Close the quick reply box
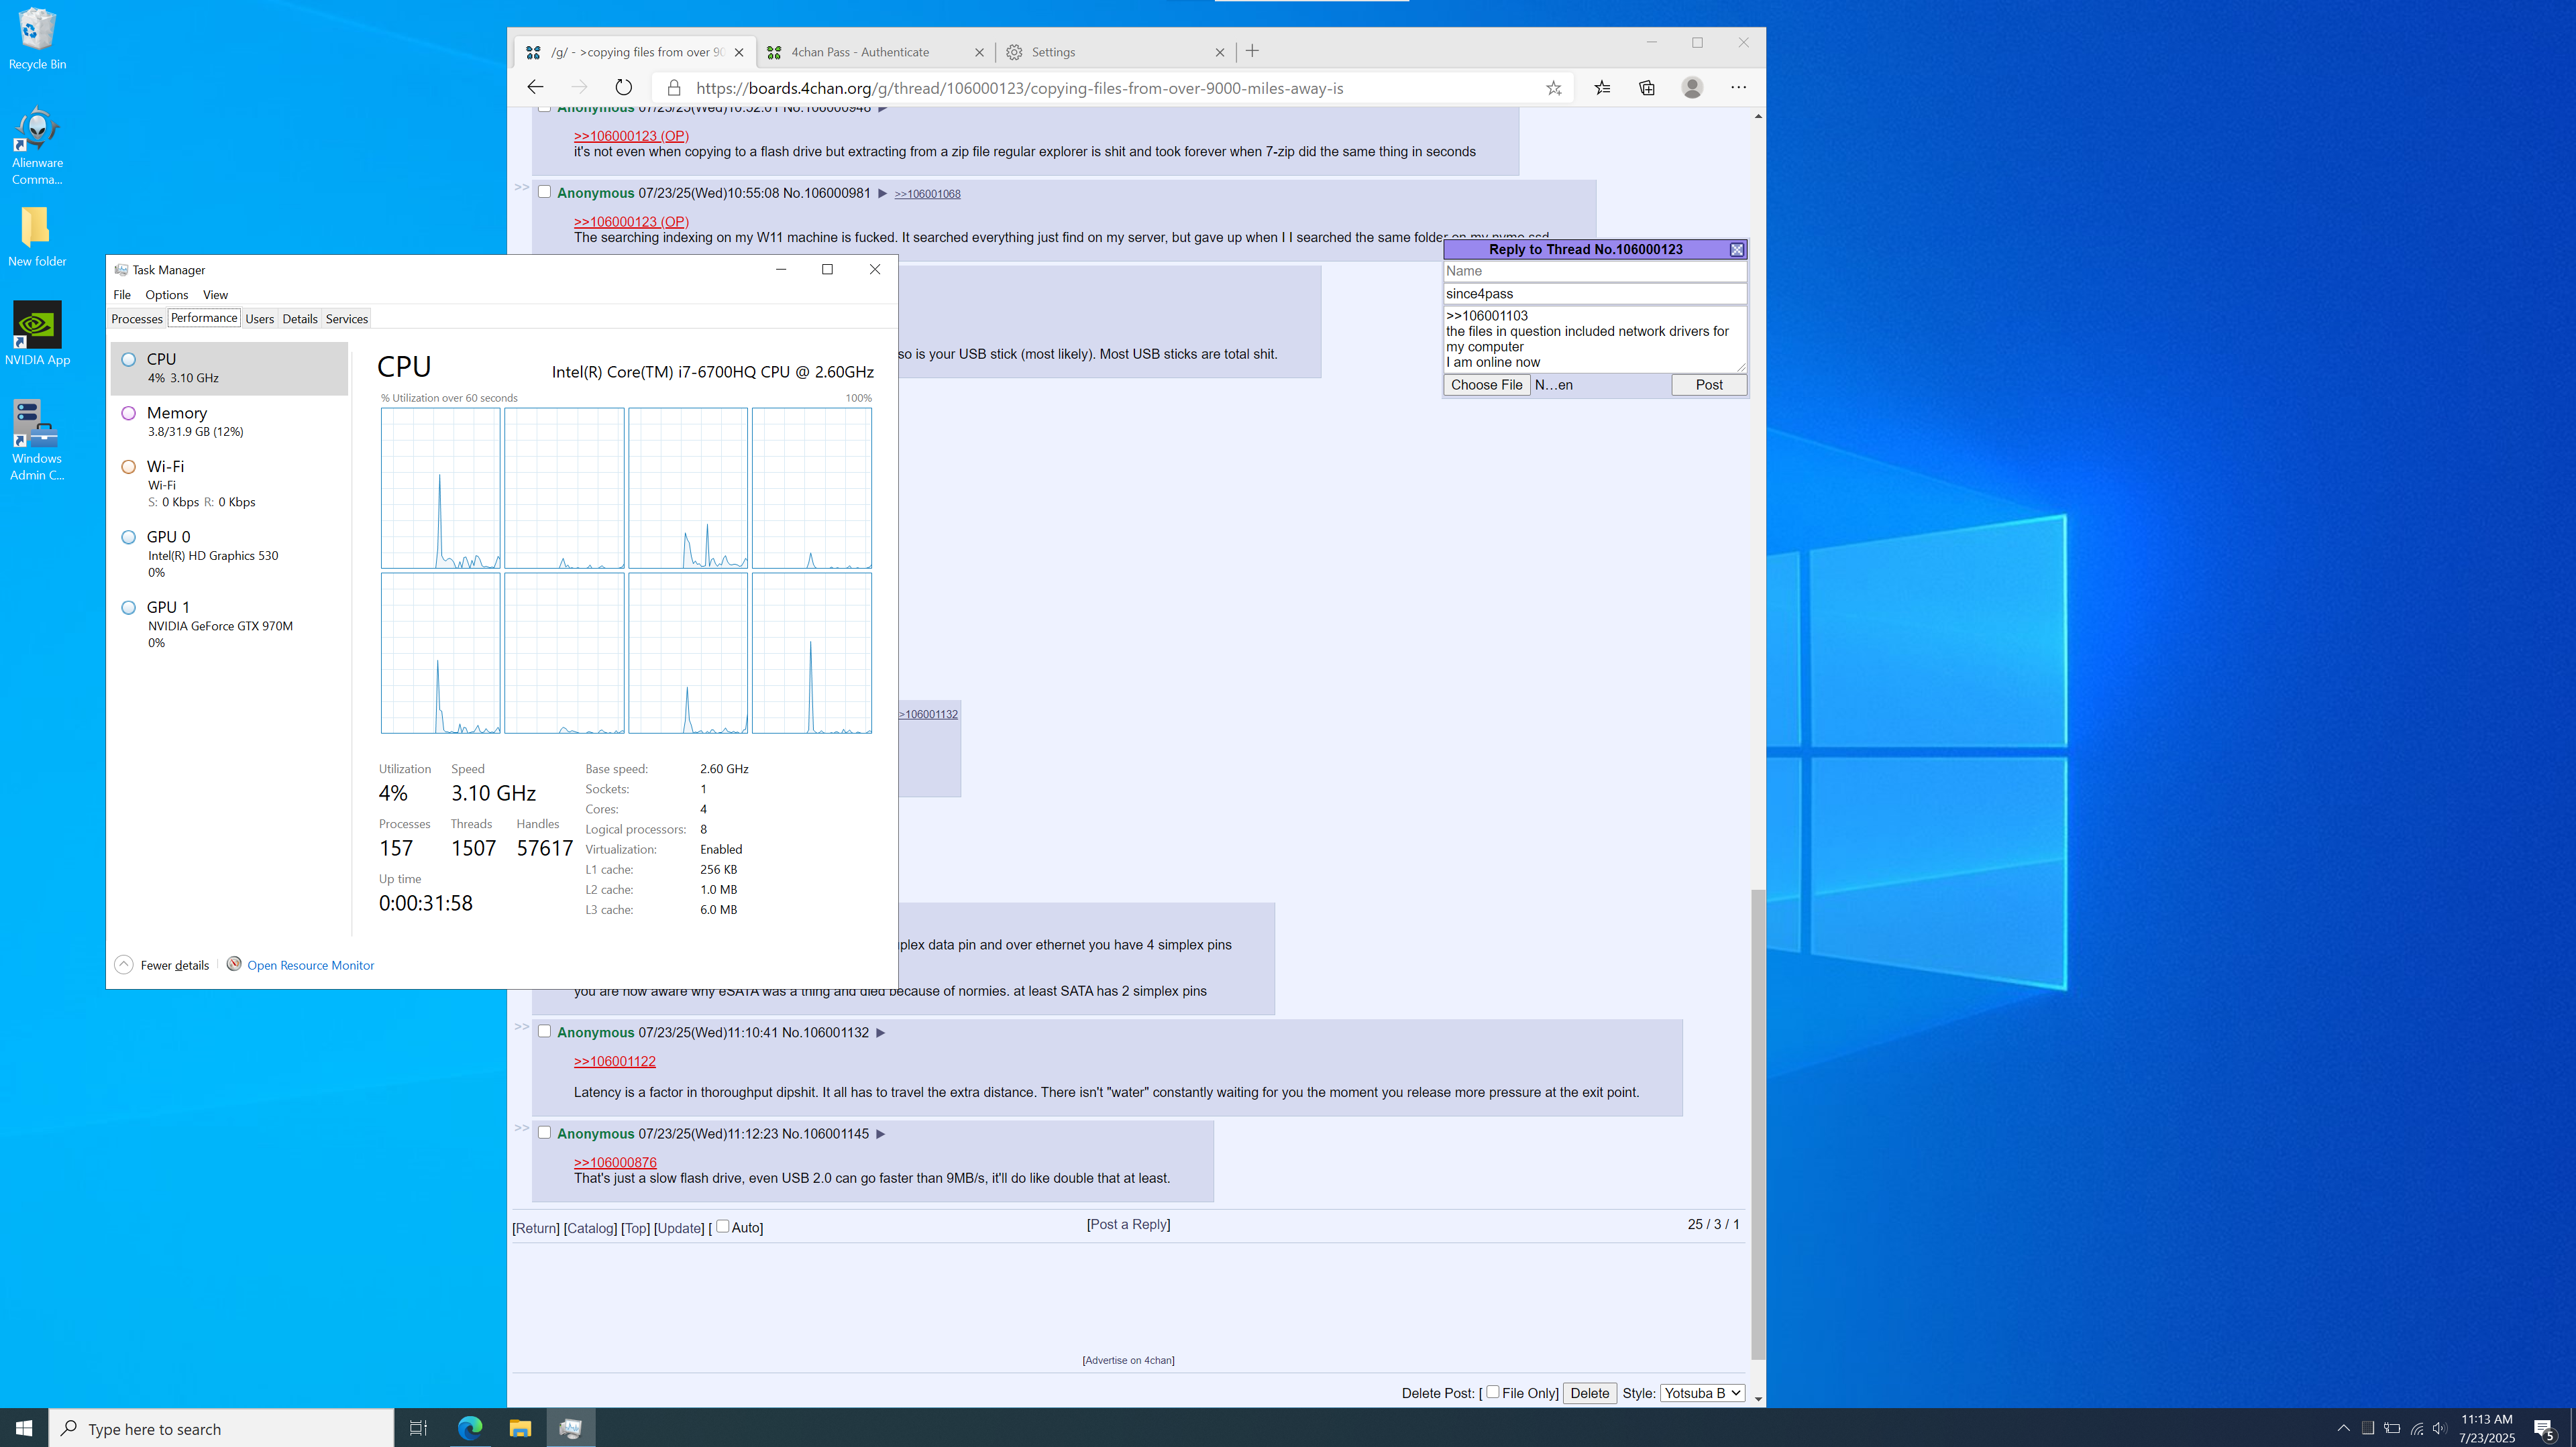The width and height of the screenshot is (2576, 1447). click(x=1737, y=250)
